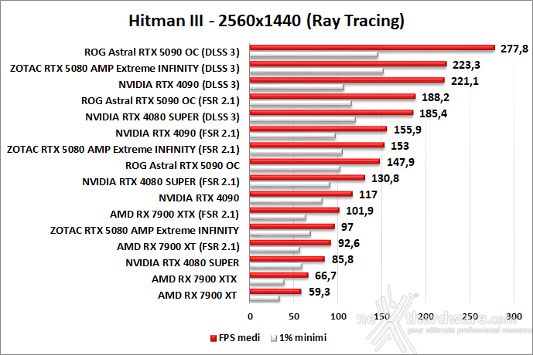Select the 1% minimi legend text

coord(303,338)
